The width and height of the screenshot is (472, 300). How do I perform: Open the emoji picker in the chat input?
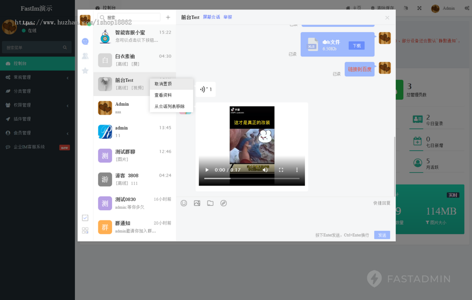(x=184, y=203)
